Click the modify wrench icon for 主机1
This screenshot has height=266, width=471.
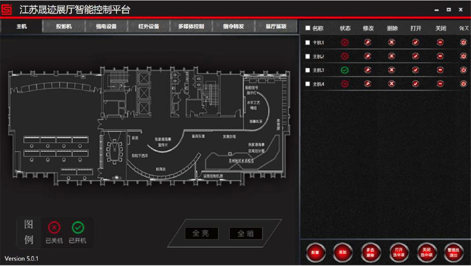(367, 42)
